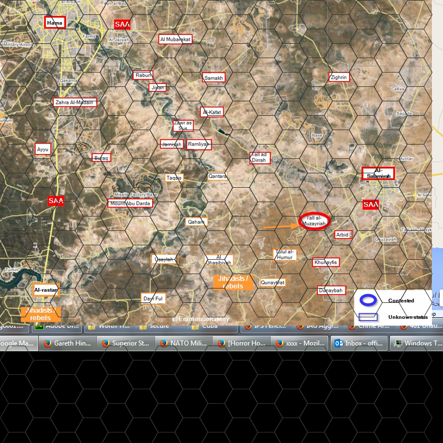Viewport: 443px width, 443px height.
Task: Open the Gareth Hin... Firefox taskbar button
Action: 68,343
